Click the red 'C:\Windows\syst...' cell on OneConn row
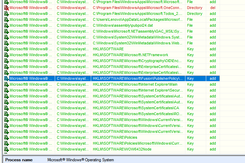Viewport: 245px width, 163px height. 73,8
